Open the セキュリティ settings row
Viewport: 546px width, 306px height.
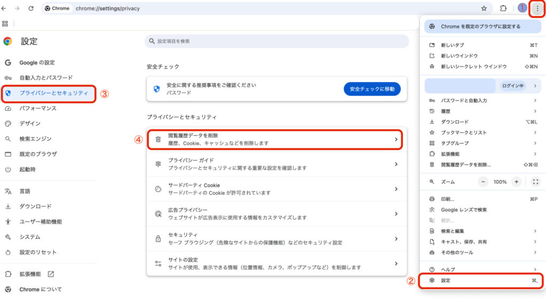point(277,238)
